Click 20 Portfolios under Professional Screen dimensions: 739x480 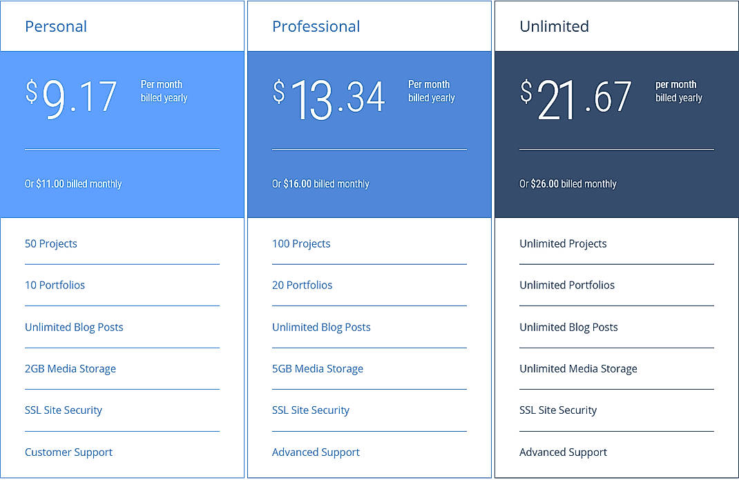point(302,285)
